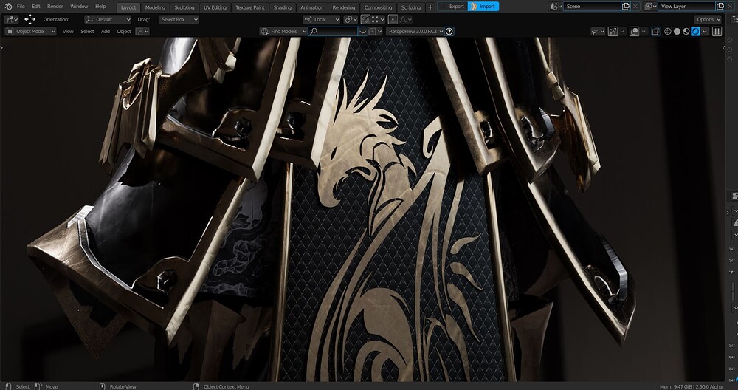Open the Edit menu

pyautogui.click(x=35, y=7)
